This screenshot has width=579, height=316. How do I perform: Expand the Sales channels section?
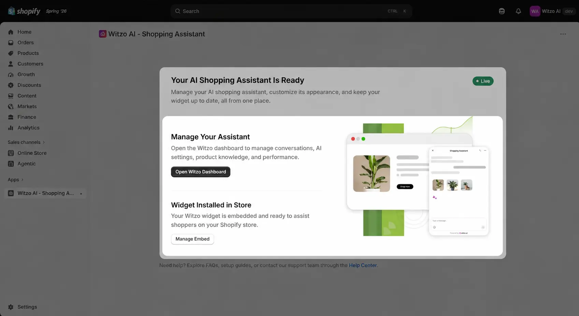pyautogui.click(x=26, y=142)
